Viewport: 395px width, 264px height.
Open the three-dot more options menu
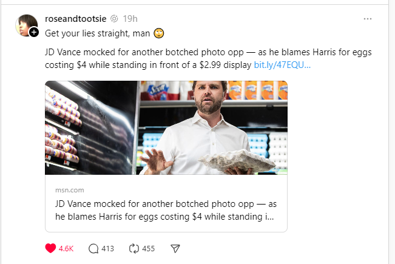coord(367,19)
